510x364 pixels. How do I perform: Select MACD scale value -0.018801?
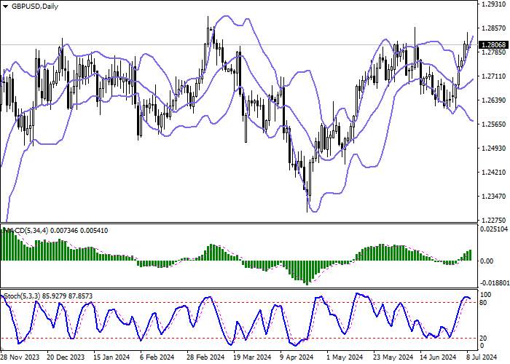[495, 282]
